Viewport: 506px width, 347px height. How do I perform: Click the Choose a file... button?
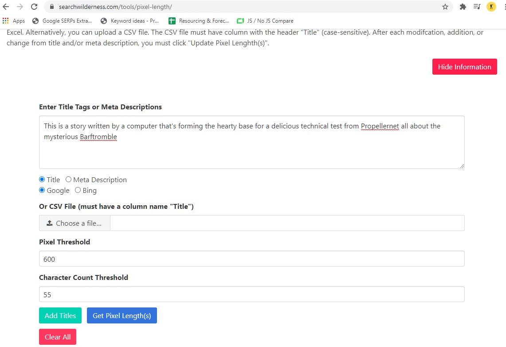(x=75, y=223)
